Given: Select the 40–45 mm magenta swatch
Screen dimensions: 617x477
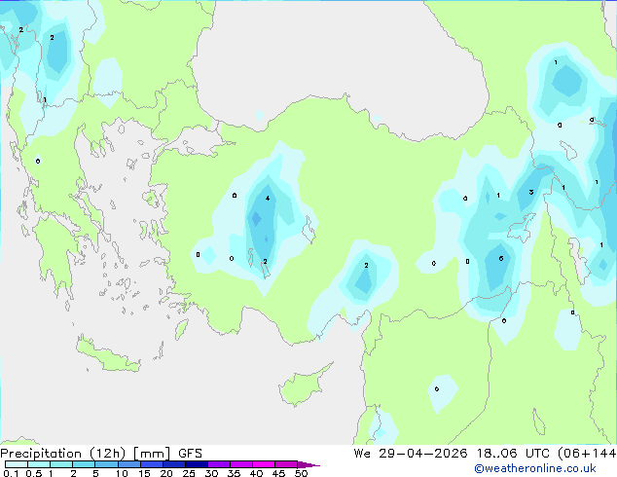Looking at the screenshot, I should pyautogui.click(x=264, y=464).
